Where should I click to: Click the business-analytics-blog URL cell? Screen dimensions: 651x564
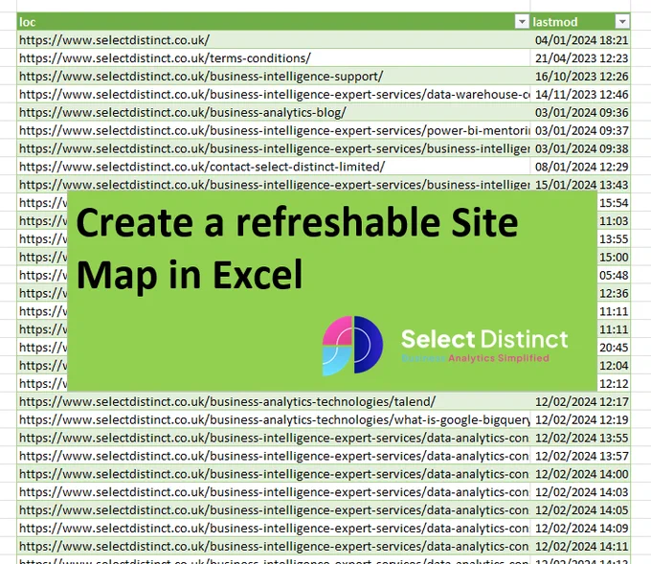273,112
